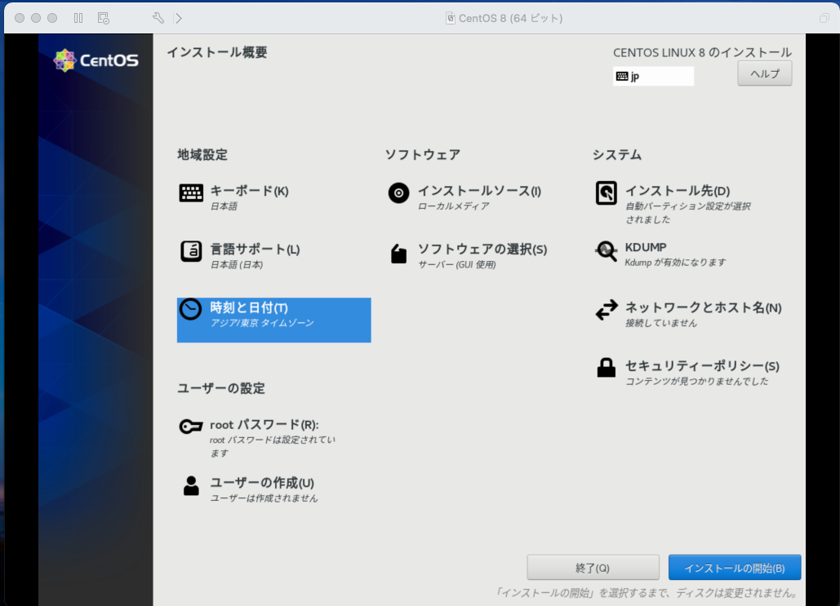This screenshot has width=840, height=606.
Task: Set root password via the key icon
Action: pyautogui.click(x=190, y=426)
